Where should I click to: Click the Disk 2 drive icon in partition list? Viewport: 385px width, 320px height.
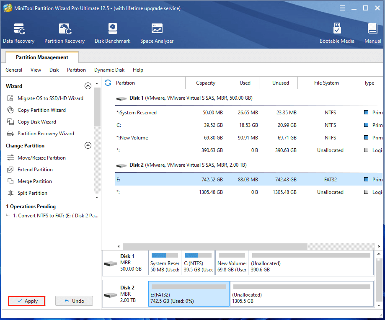121,165
